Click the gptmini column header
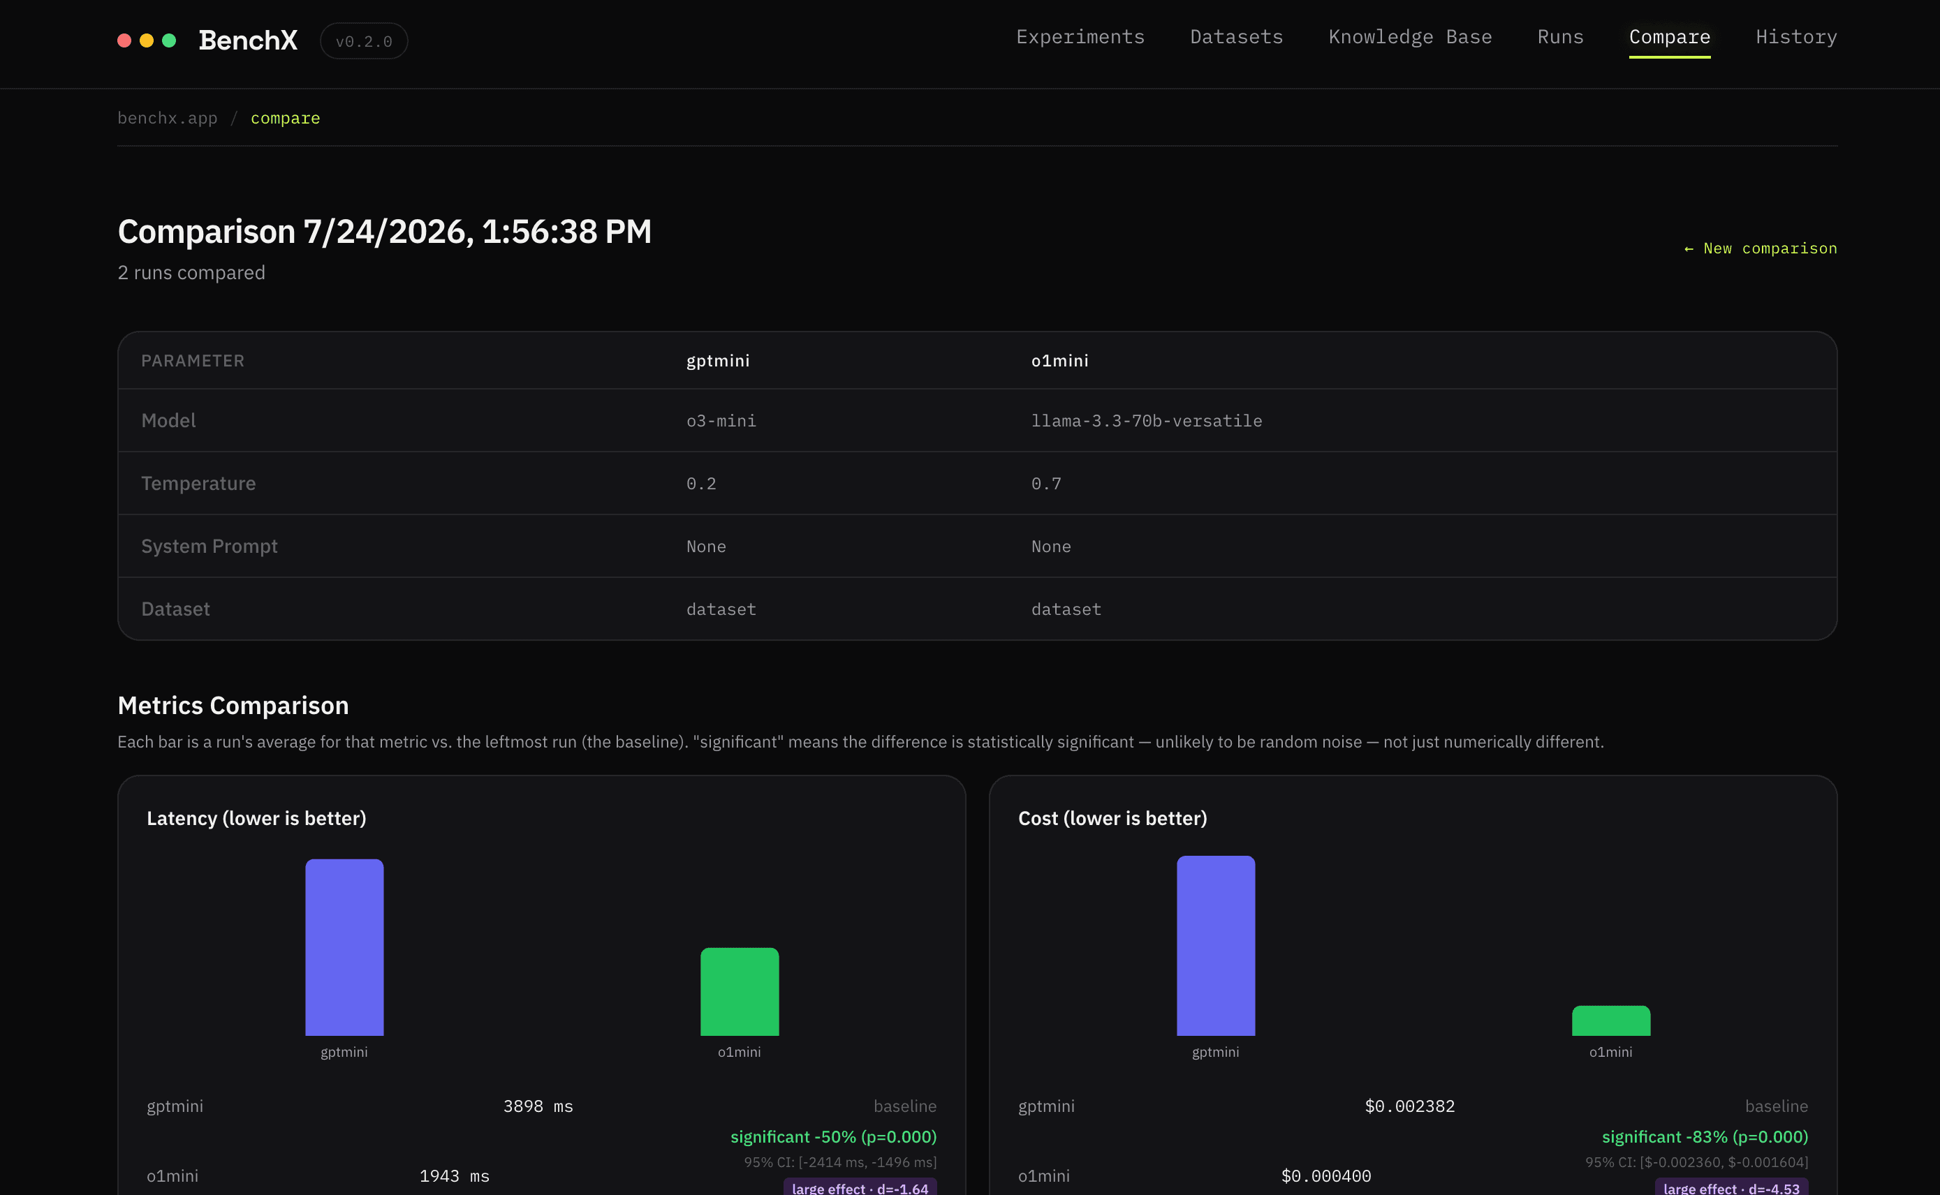The height and width of the screenshot is (1195, 1940). coord(718,360)
